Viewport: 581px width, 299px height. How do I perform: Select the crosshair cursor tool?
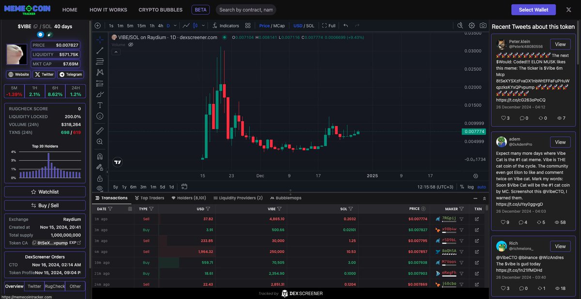pos(100,39)
